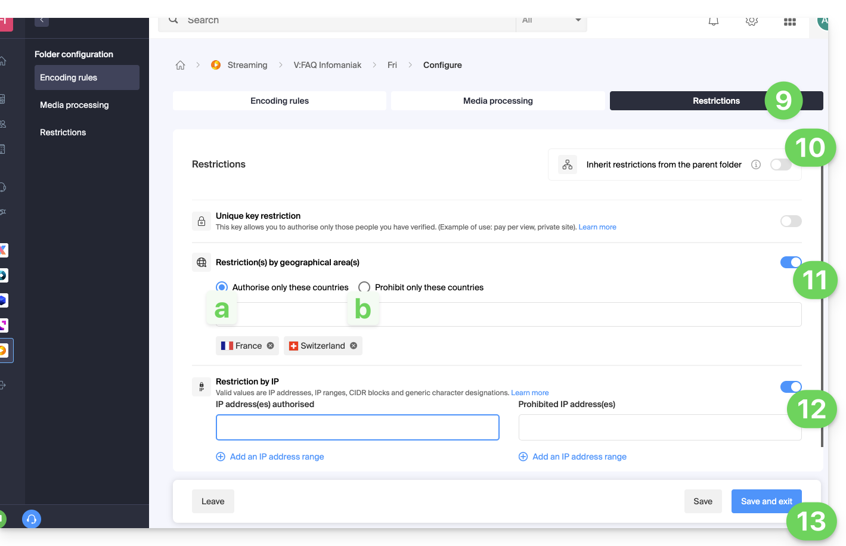
Task: Toggle inherit restrictions from parent folder
Action: coord(780,165)
